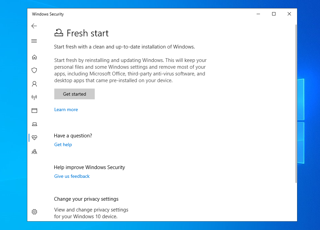This screenshot has width=320, height=230.
Task: Click the vertical scrollbar of the page
Action: (296, 104)
